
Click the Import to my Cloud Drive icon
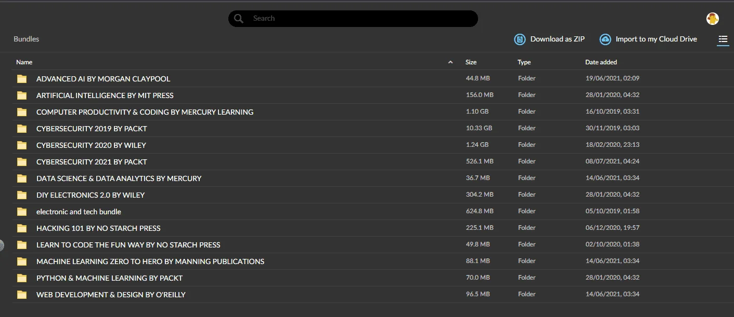click(605, 39)
